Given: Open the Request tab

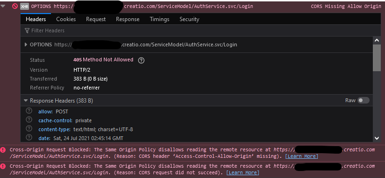Looking at the screenshot, I should pyautogui.click(x=96, y=19).
